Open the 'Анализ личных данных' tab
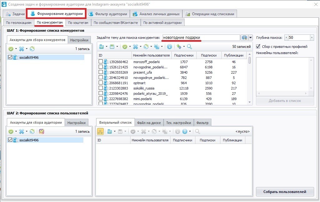Viewport: 320px width, 202px height. (x=156, y=14)
